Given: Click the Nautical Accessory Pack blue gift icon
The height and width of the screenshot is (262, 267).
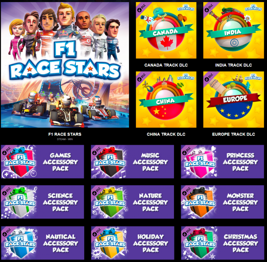Looking at the screenshot, I should [20, 243].
